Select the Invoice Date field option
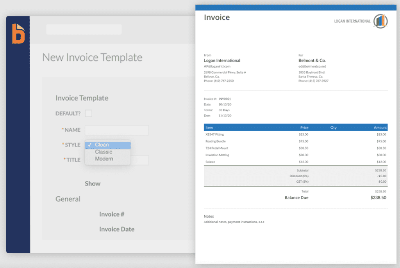This screenshot has width=400, height=268. click(116, 229)
